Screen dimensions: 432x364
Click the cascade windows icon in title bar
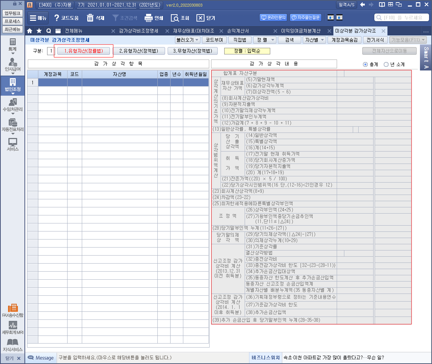pos(399,5)
